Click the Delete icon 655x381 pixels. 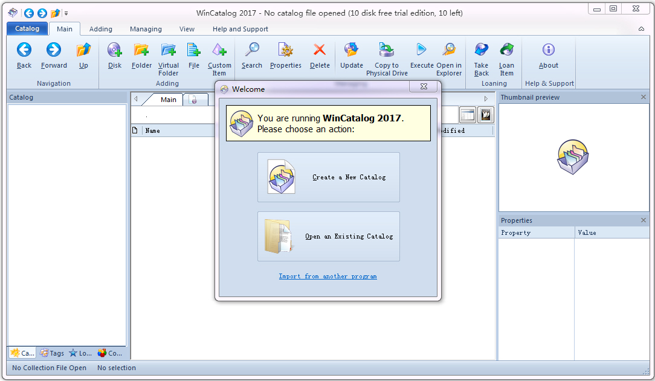click(320, 50)
